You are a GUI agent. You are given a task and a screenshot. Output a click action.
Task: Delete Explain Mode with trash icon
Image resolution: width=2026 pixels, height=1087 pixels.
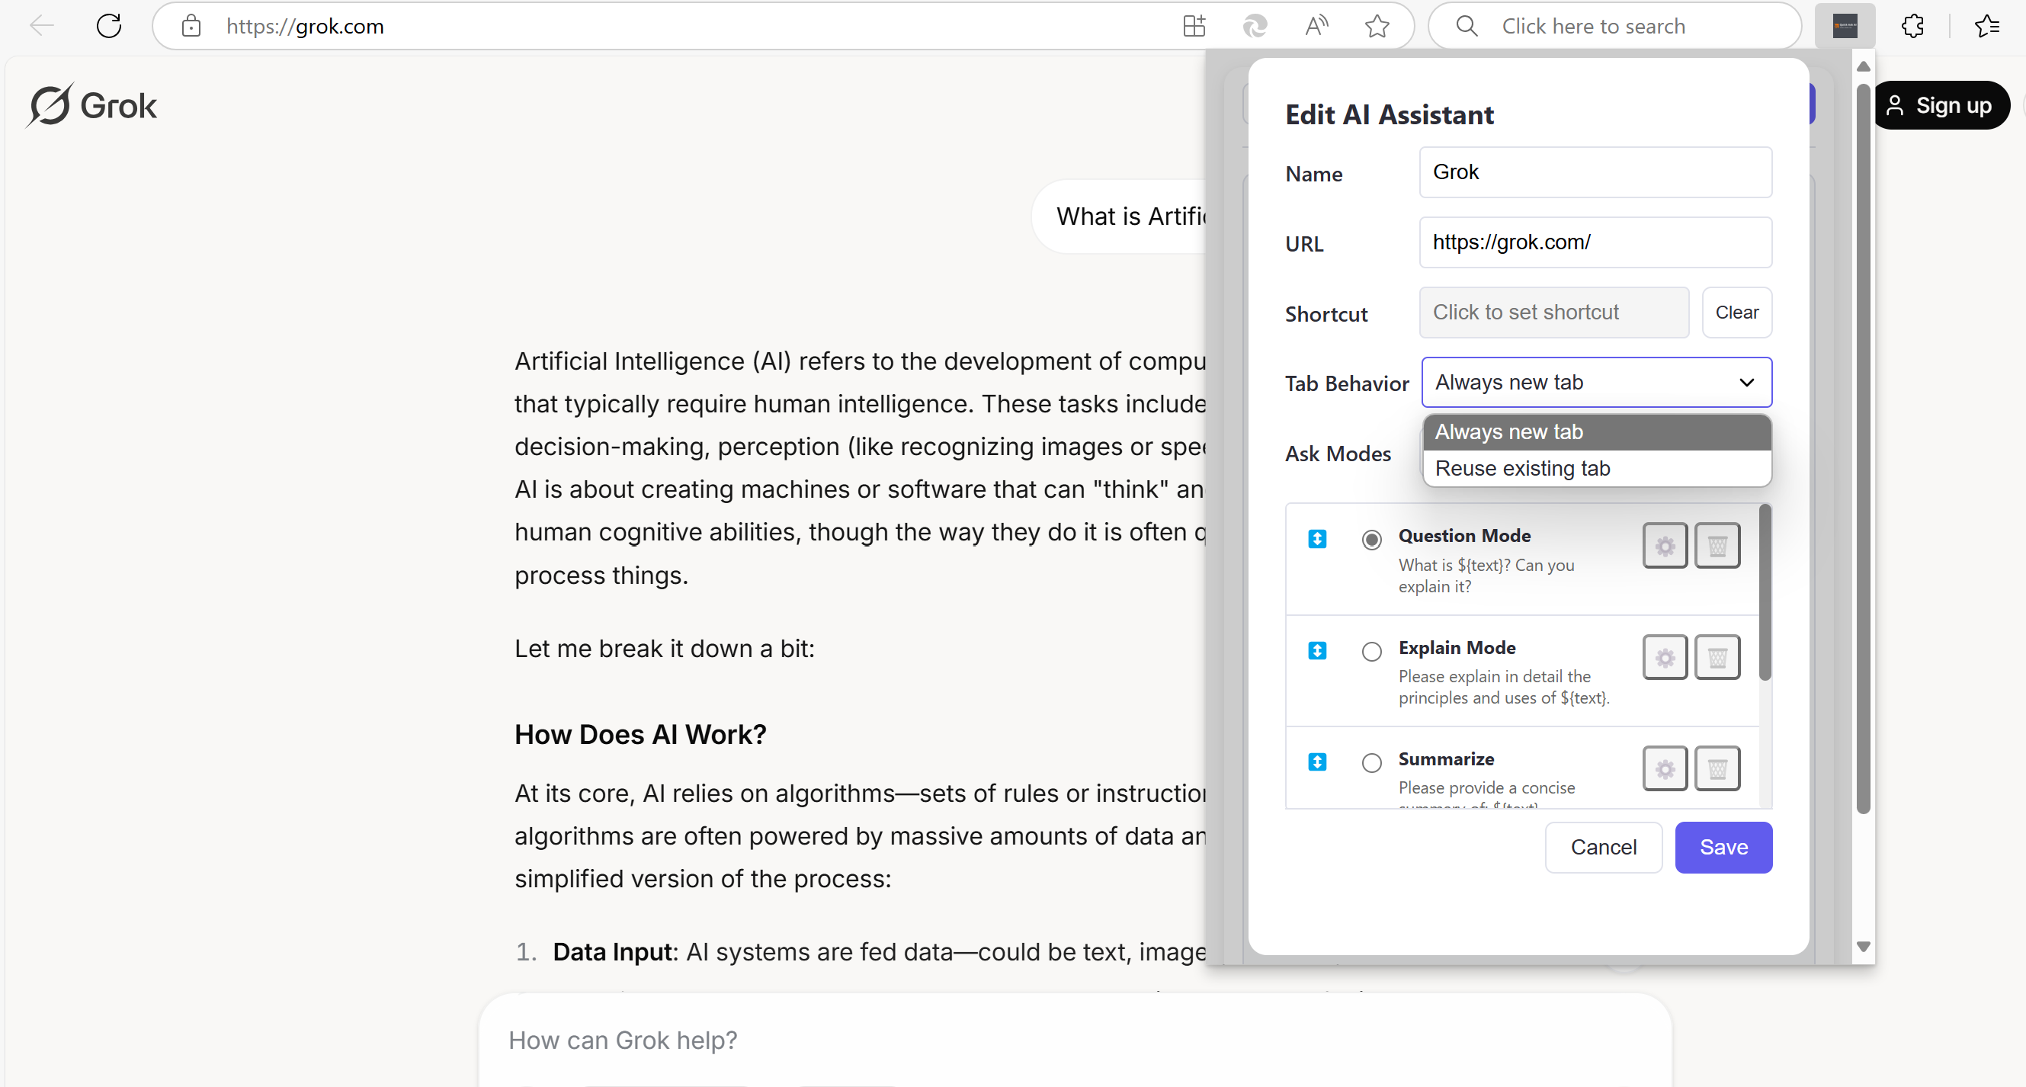point(1718,657)
